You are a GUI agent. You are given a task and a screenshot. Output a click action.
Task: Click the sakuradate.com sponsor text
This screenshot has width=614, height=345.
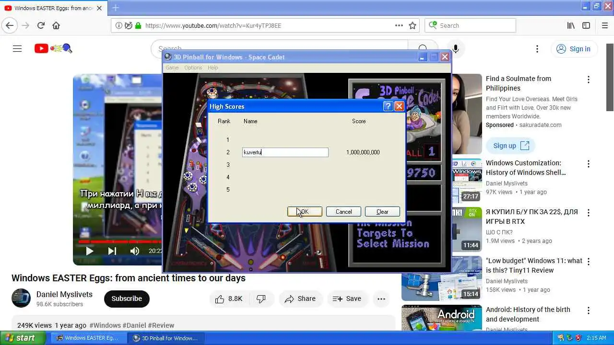tap(541, 125)
